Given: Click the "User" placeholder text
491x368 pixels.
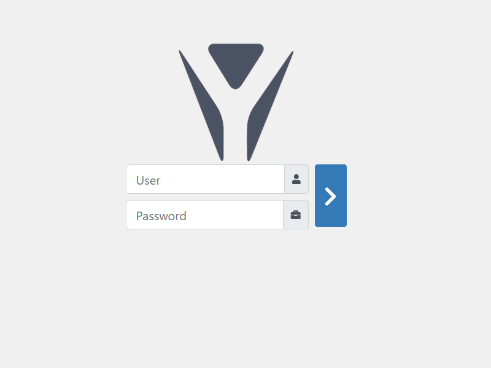Looking at the screenshot, I should (x=148, y=180).
